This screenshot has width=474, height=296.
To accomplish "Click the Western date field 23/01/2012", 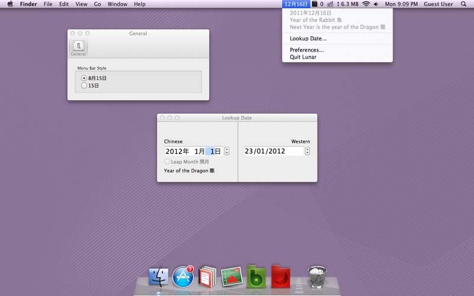I will pyautogui.click(x=273, y=152).
